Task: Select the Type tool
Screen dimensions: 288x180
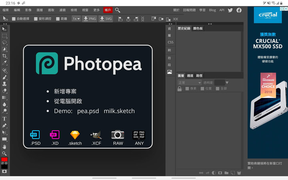Action: [x=4, y=119]
